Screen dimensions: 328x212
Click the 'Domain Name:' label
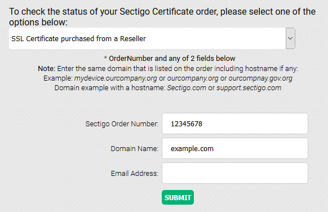click(134, 149)
